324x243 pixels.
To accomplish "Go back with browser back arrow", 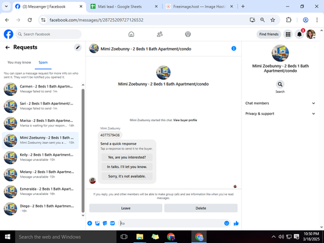I will click(7, 20).
